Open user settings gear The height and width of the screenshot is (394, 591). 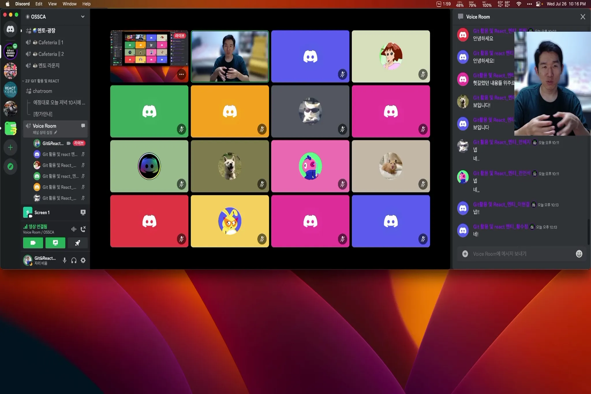tap(83, 260)
